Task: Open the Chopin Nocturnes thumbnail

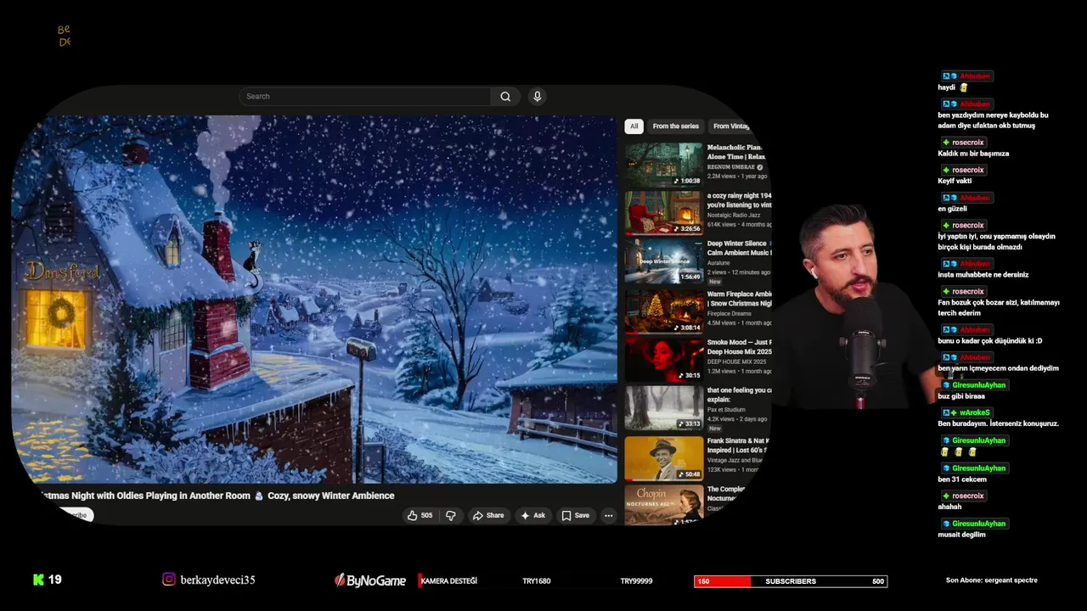Action: point(664,505)
